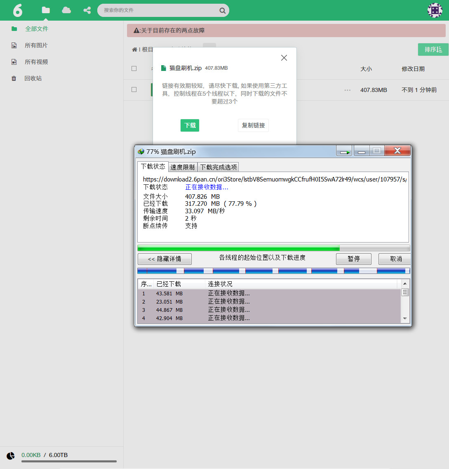449x469 pixels.
Task: Click the 大小 column header
Action: [x=366, y=69]
